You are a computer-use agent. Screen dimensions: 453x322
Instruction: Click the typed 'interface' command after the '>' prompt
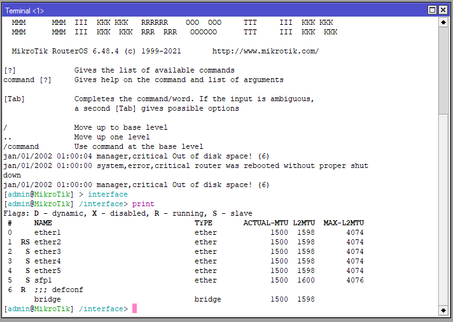coord(108,194)
